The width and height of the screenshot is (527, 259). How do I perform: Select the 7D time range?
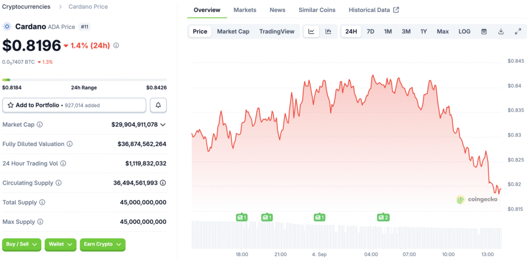(371, 31)
